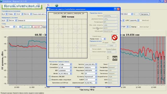
Task: Click the longitude 37,4° spinner
Action: pos(20,14)
